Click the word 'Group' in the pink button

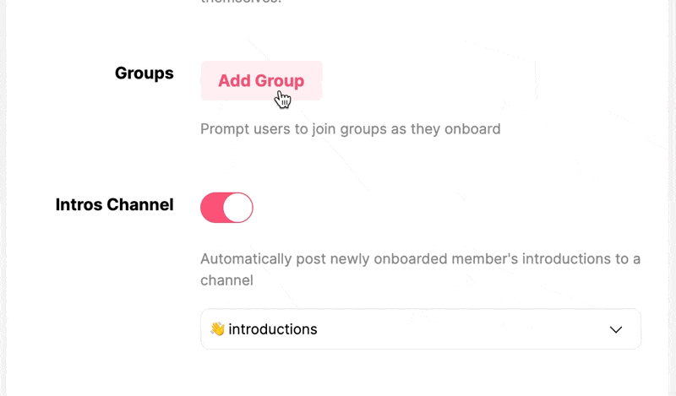(280, 81)
